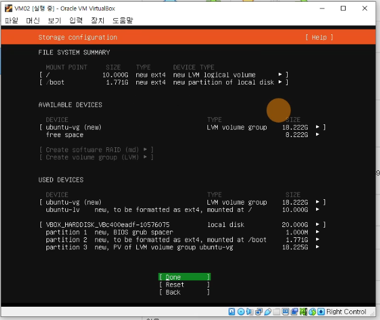Click the 18.225G partition 3 size value
Screen dimensions: 380x320
pyautogui.click(x=295, y=247)
